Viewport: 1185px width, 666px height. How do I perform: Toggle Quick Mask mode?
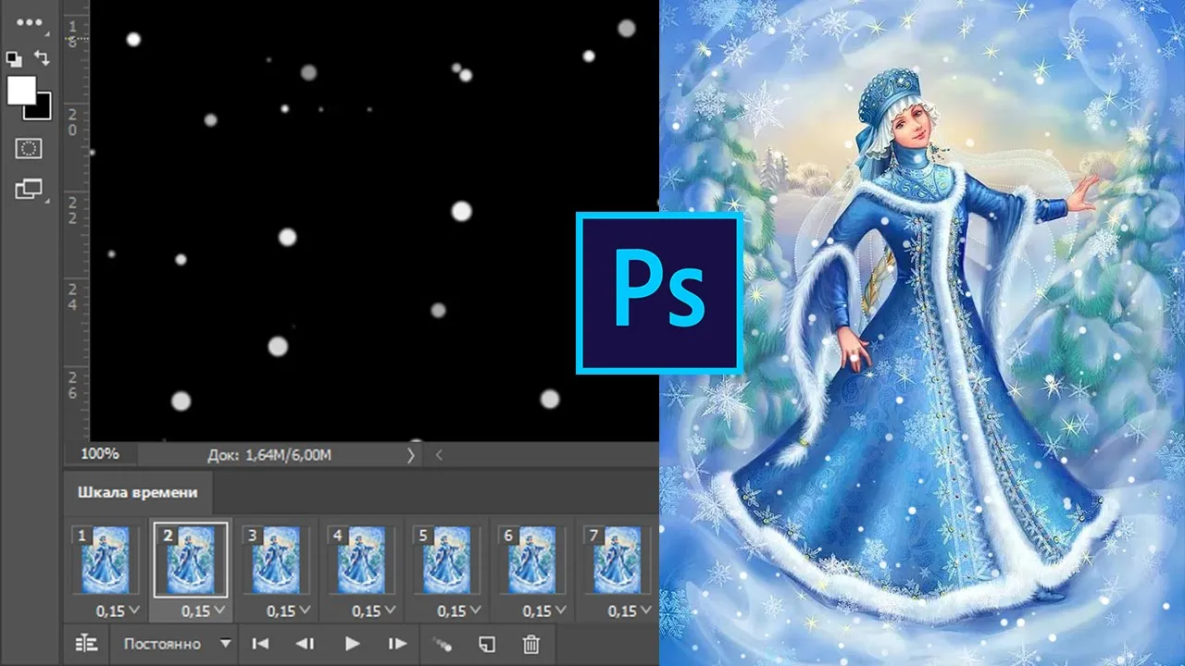point(29,148)
